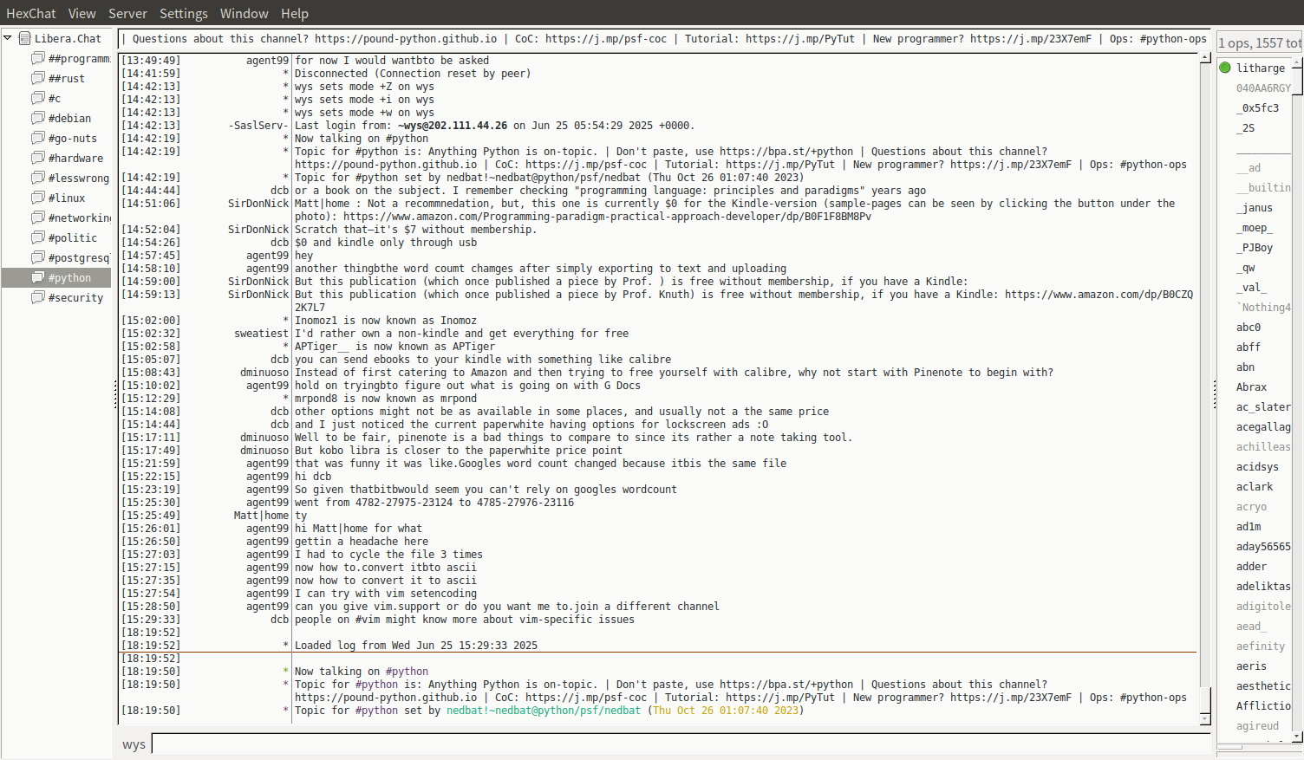Screen dimensions: 1304x760
Task: Select user _moep_ in the user list
Action: click(1255, 227)
